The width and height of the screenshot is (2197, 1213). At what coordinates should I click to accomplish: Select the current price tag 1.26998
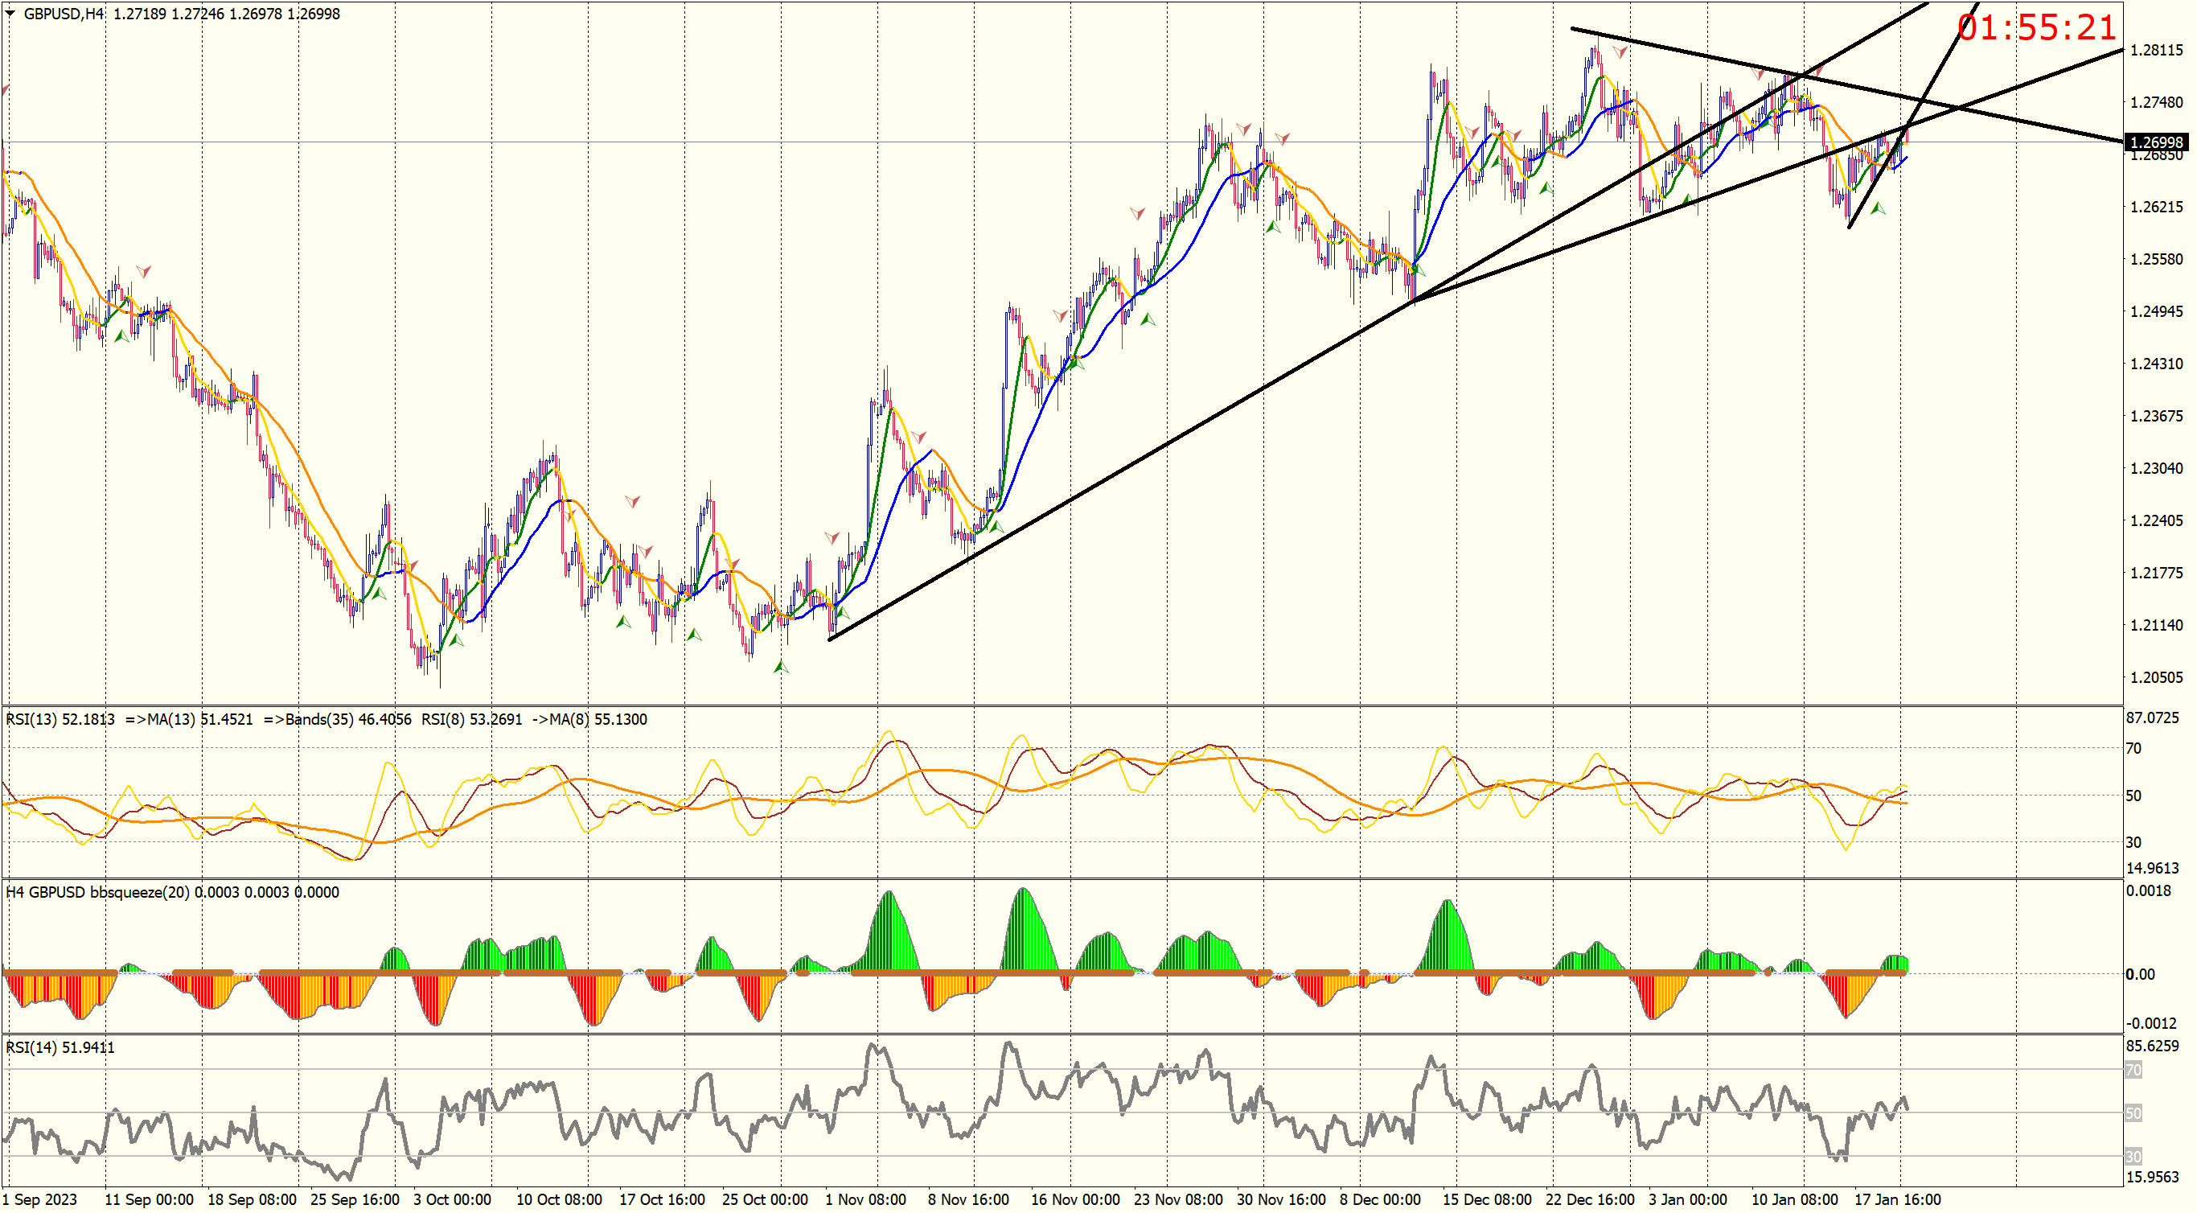(x=2155, y=142)
